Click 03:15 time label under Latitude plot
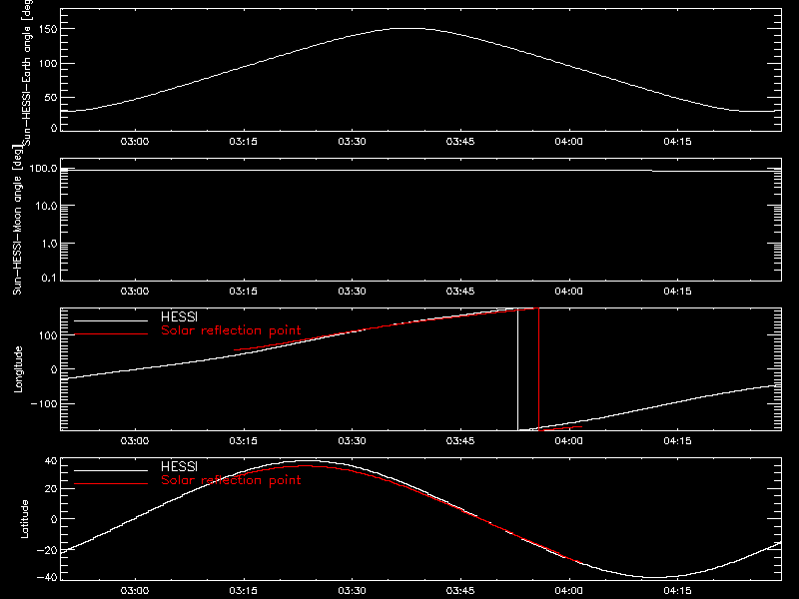Image resolution: width=799 pixels, height=599 pixels. coord(243,591)
